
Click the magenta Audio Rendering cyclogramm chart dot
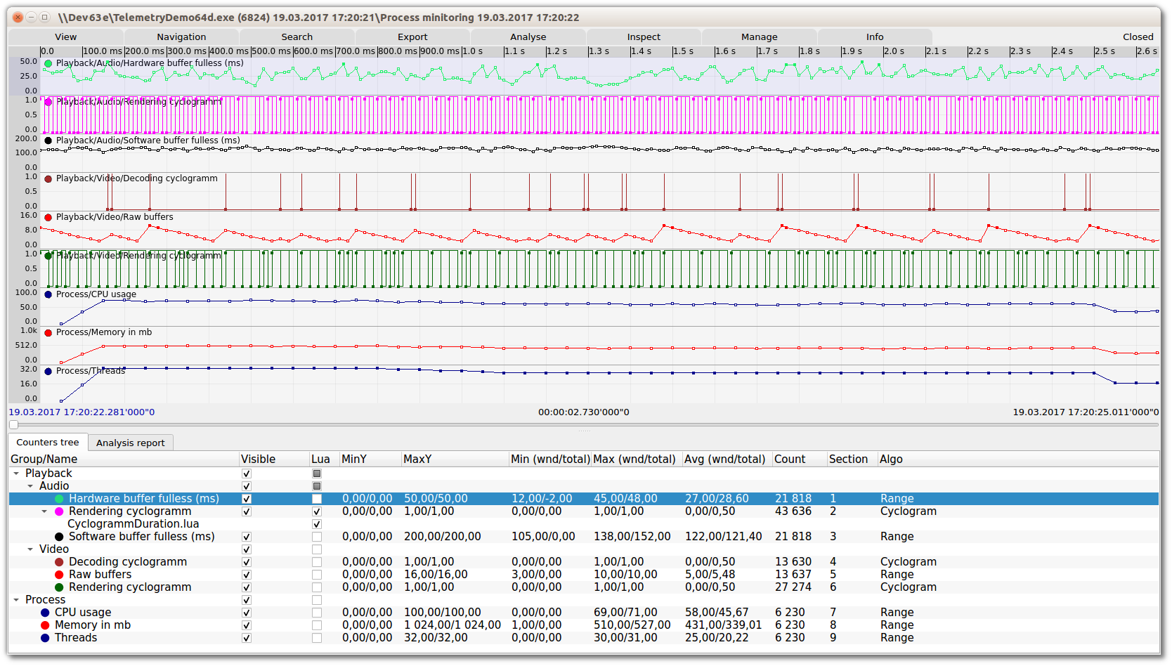[x=48, y=102]
